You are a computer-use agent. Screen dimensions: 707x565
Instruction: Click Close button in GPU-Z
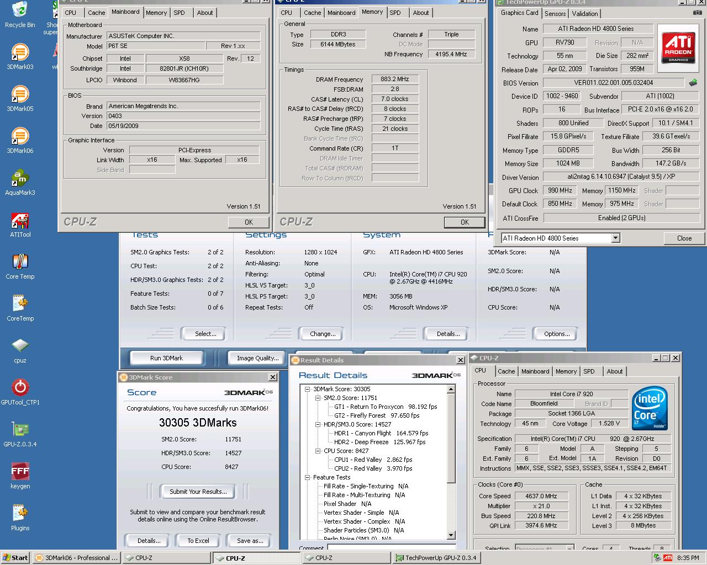(x=684, y=238)
